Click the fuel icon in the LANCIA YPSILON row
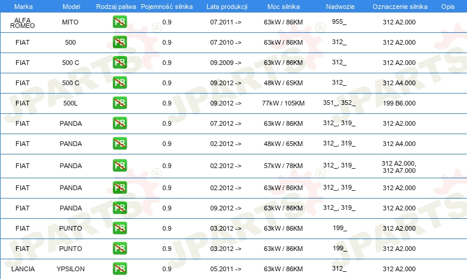This screenshot has height=279, width=467. pos(119,269)
